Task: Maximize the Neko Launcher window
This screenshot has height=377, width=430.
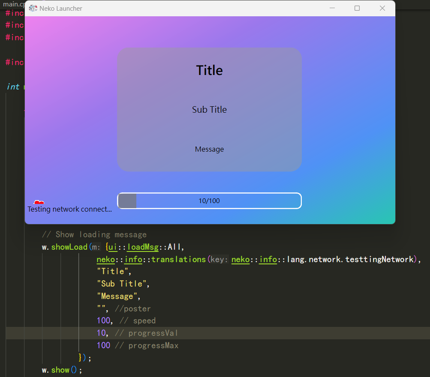Action: coord(357,8)
